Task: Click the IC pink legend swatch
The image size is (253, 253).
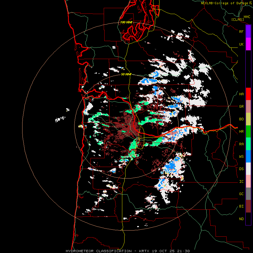Action: point(248,181)
